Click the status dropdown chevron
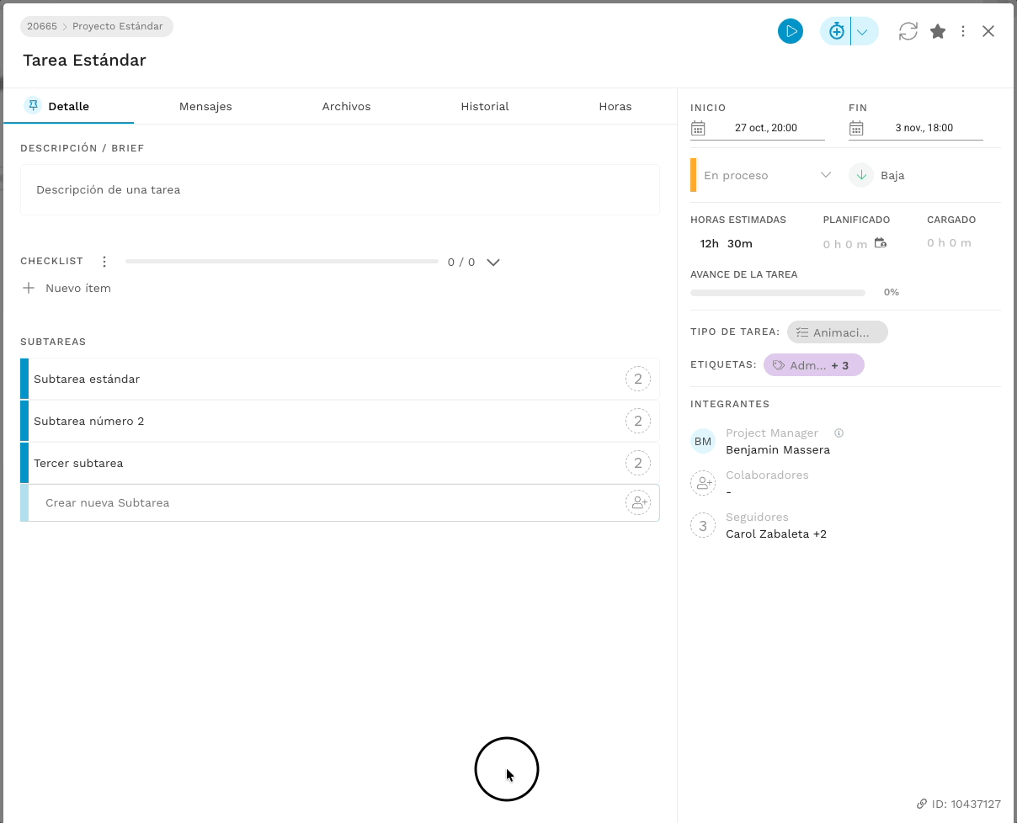Viewport: 1017px width, 823px height. click(x=826, y=175)
